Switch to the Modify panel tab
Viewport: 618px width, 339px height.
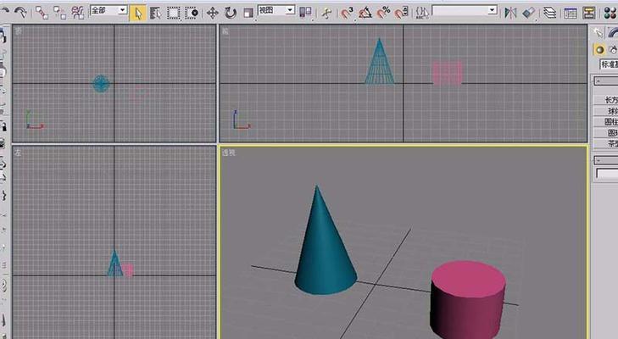pos(612,33)
